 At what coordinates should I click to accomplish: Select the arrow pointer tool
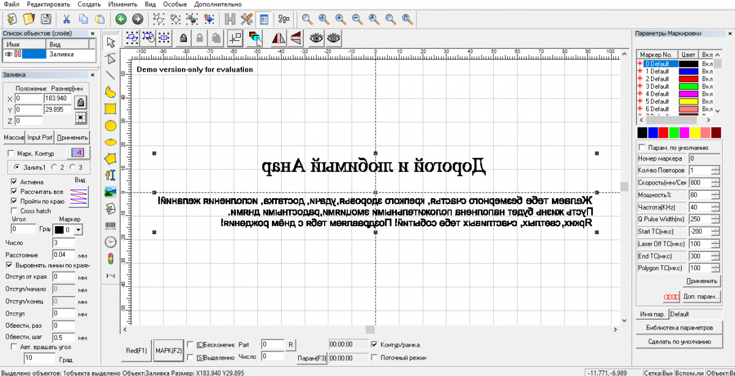[110, 42]
